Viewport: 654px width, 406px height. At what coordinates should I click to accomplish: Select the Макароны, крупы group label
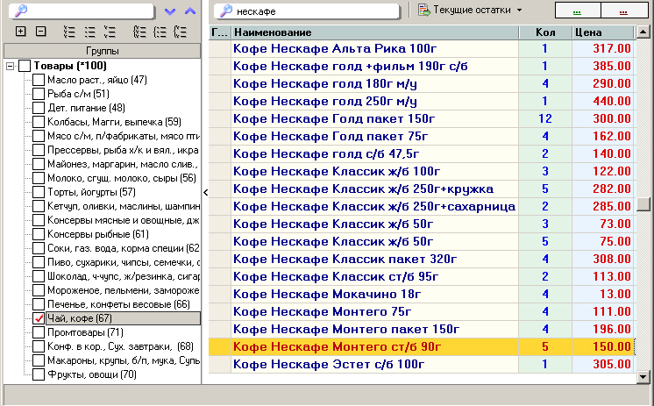(124, 360)
